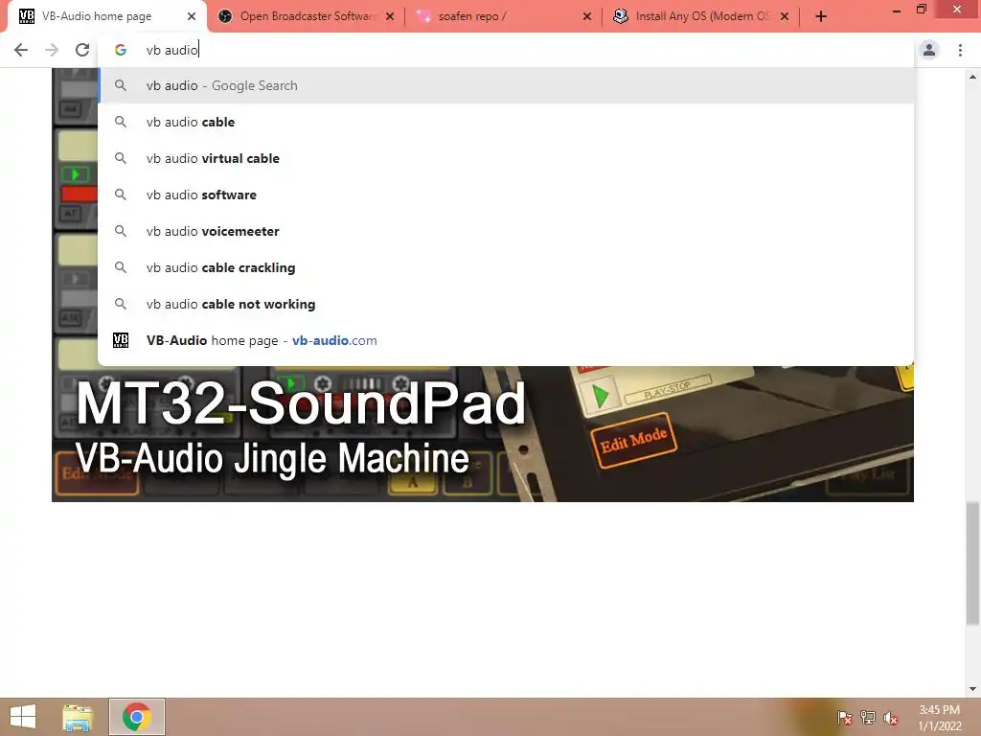Image resolution: width=981 pixels, height=736 pixels.
Task: Select 'vb audio virtual cable' suggestion
Action: point(506,158)
